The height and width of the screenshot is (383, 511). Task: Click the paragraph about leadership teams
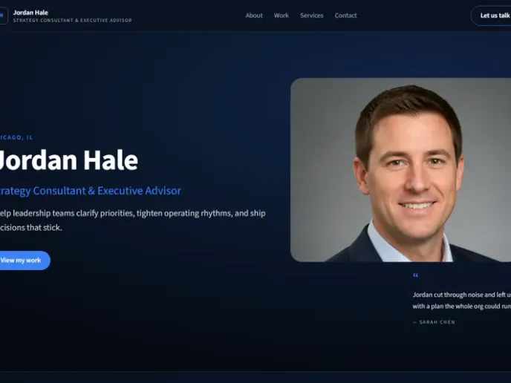[132, 220]
